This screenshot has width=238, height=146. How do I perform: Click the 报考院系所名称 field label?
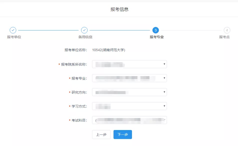(x=74, y=64)
